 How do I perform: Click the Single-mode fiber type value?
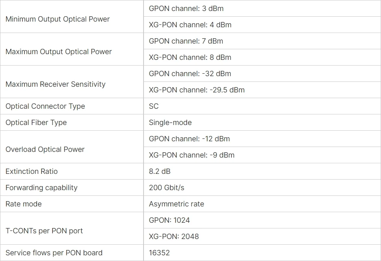170,123
